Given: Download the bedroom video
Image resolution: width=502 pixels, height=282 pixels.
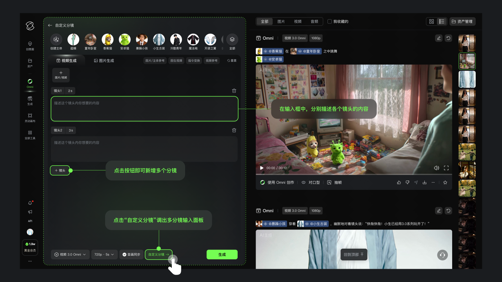Looking at the screenshot, I should click(424, 183).
